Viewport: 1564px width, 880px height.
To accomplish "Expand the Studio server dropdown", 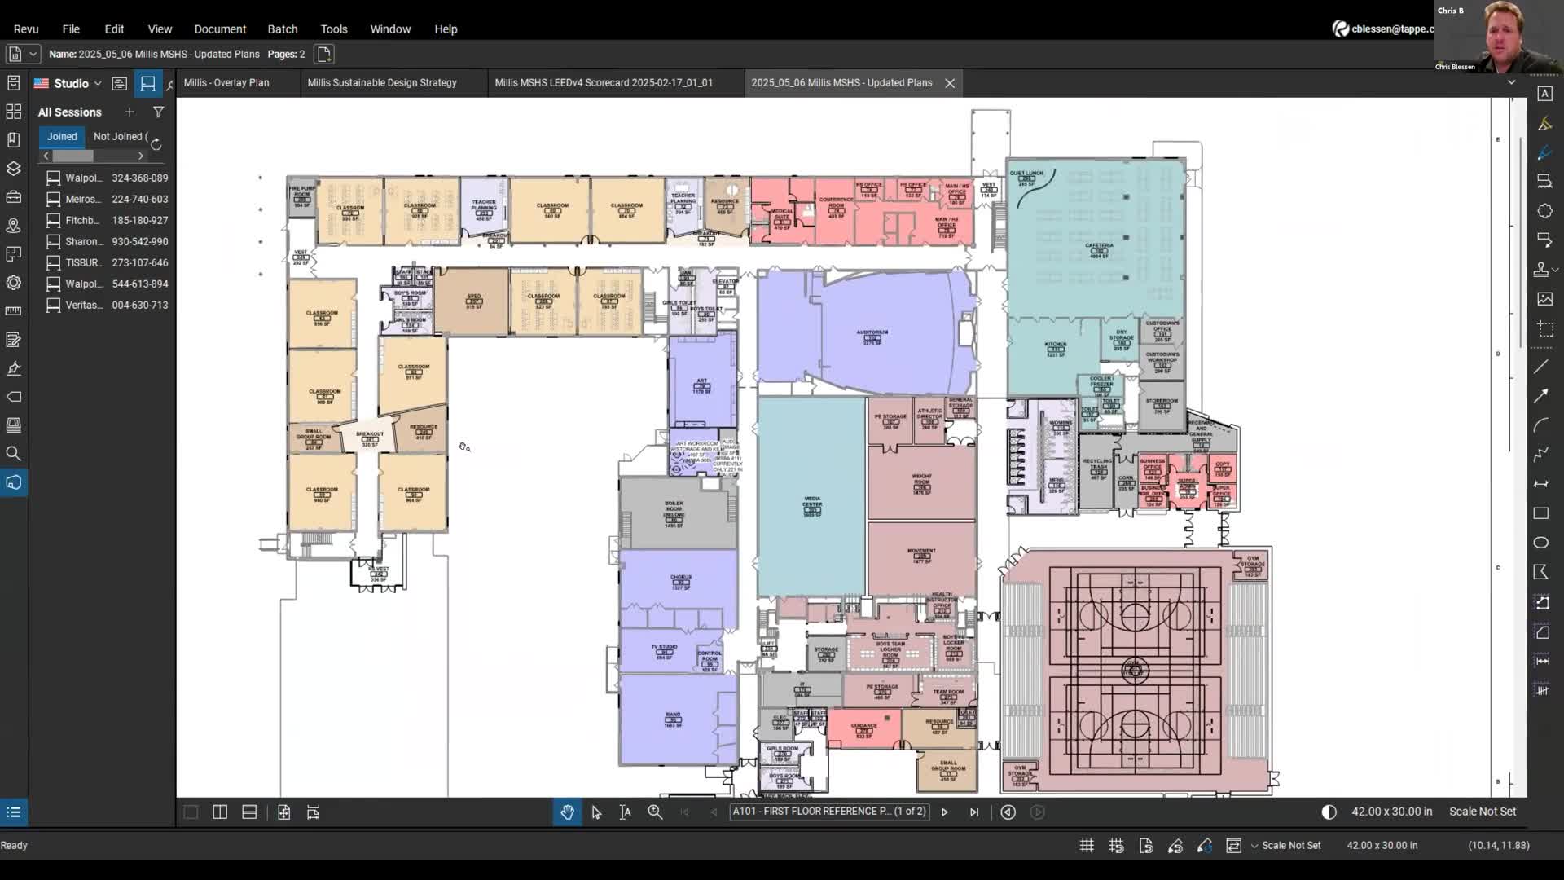I will point(98,83).
